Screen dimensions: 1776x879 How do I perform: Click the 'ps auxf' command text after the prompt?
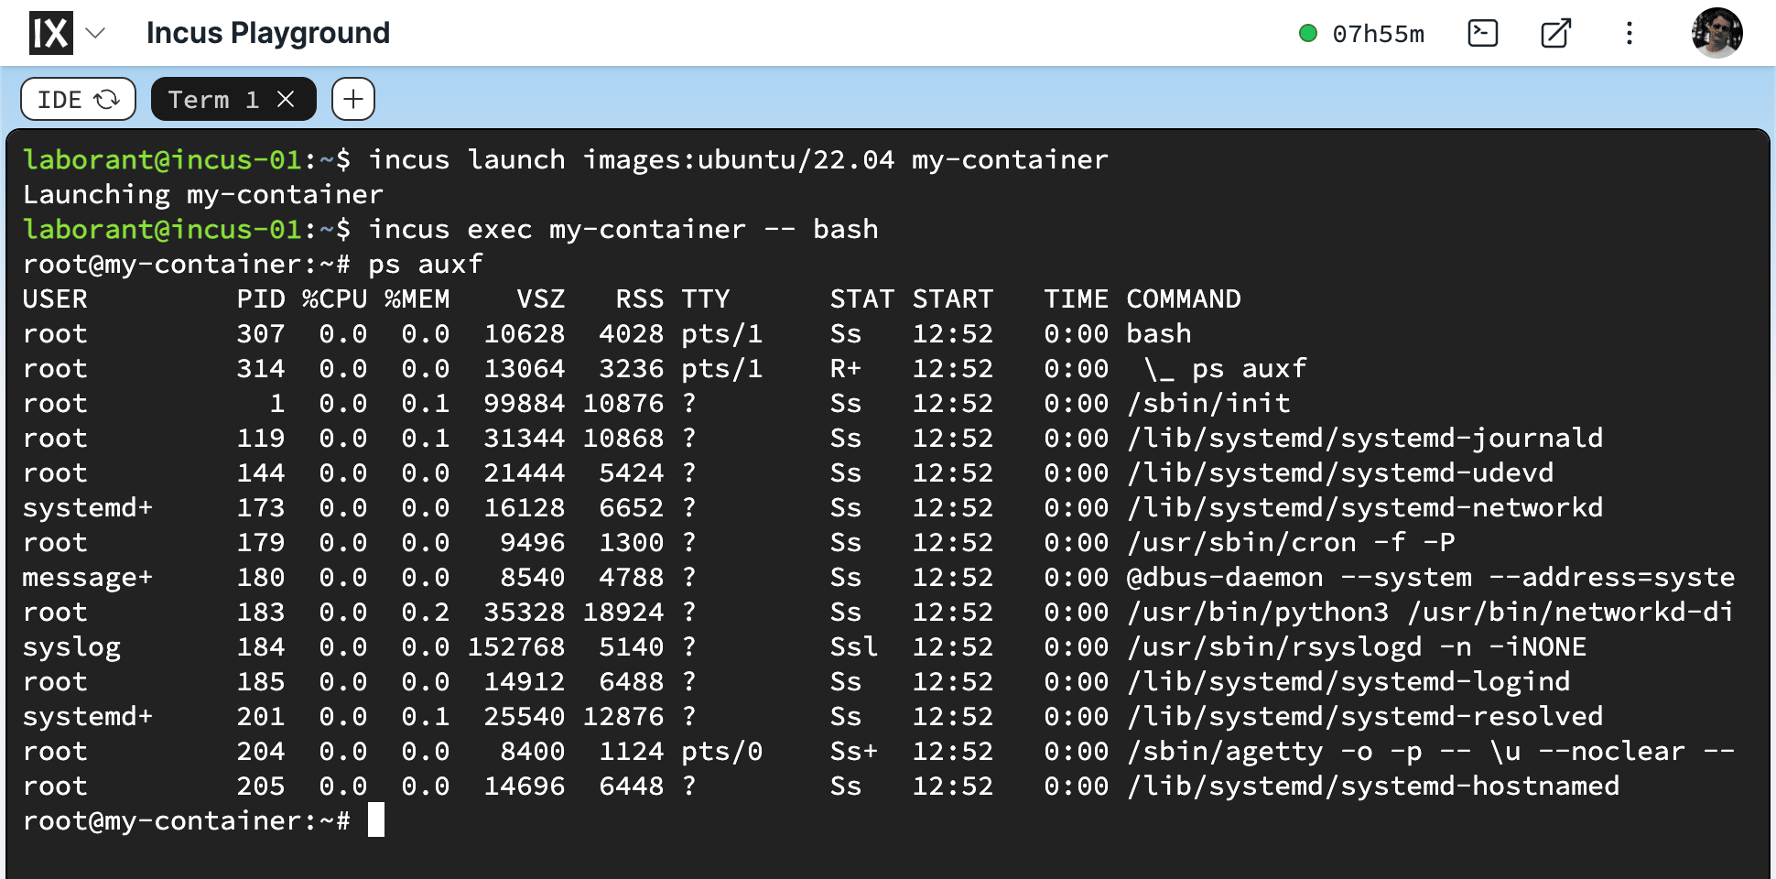tap(425, 264)
